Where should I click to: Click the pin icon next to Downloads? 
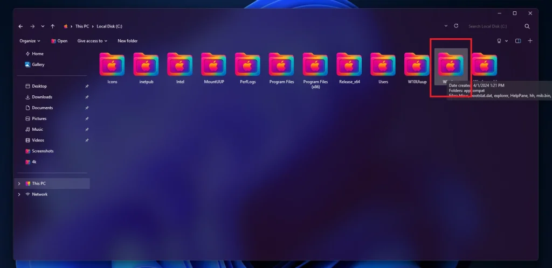87,97
